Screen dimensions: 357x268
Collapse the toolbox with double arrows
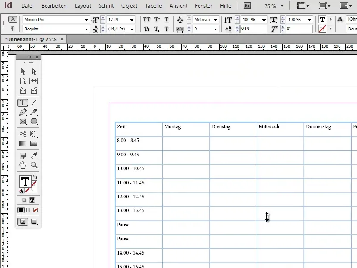(30, 57)
